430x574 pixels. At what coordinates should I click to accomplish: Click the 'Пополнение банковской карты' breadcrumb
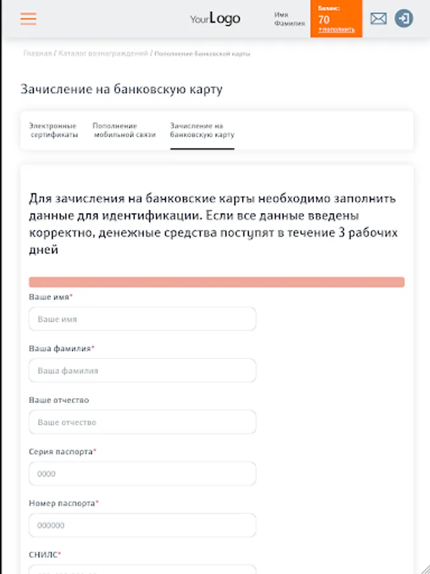[203, 54]
